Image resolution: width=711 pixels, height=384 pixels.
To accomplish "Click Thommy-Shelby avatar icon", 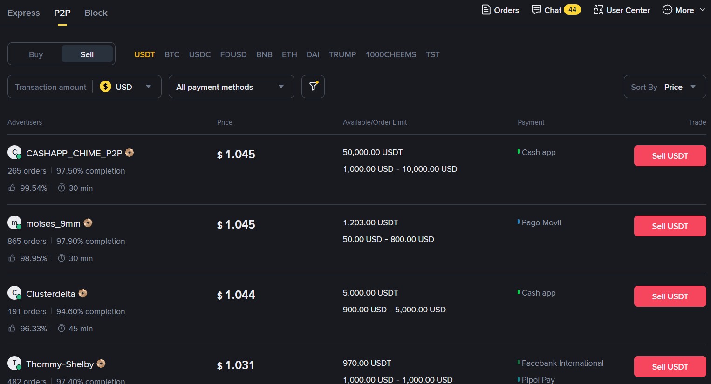I will (14, 363).
